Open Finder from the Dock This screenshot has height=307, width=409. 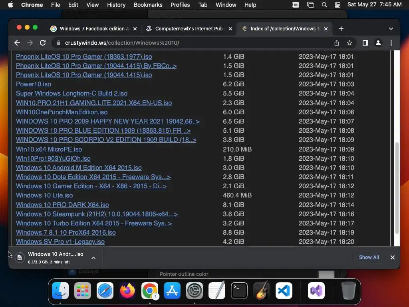tap(60, 291)
